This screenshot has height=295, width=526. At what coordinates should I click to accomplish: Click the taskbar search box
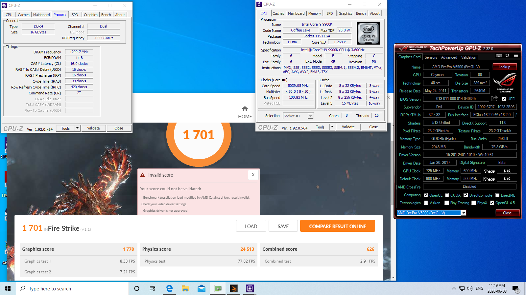click(x=72, y=288)
